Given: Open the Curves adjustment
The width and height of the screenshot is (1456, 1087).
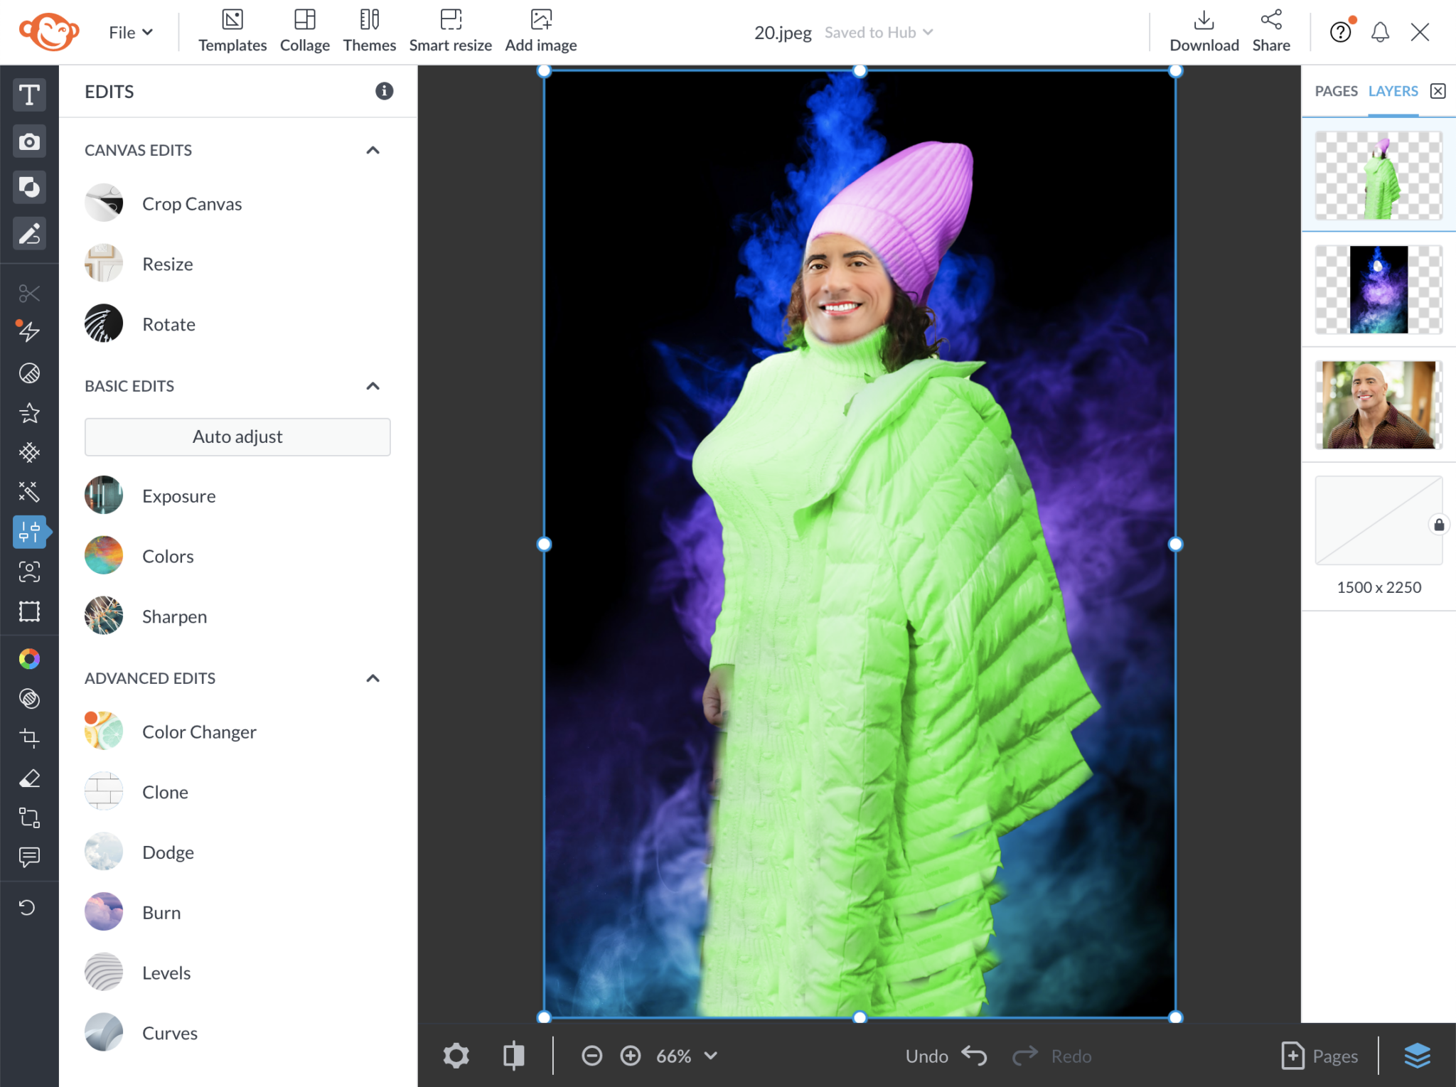Looking at the screenshot, I should 169,1032.
